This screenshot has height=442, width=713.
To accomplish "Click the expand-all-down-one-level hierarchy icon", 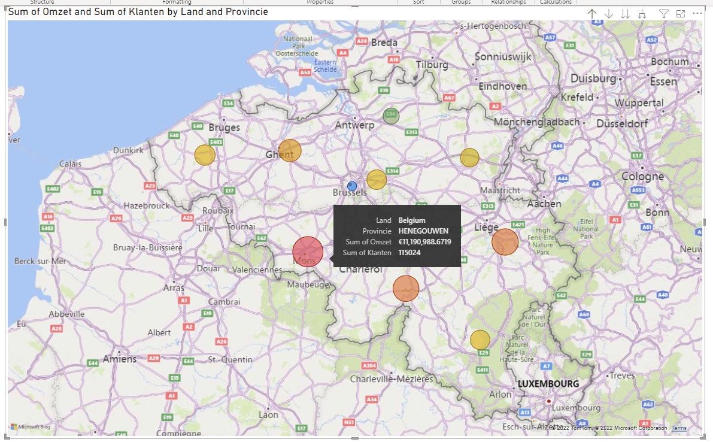I will (642, 13).
